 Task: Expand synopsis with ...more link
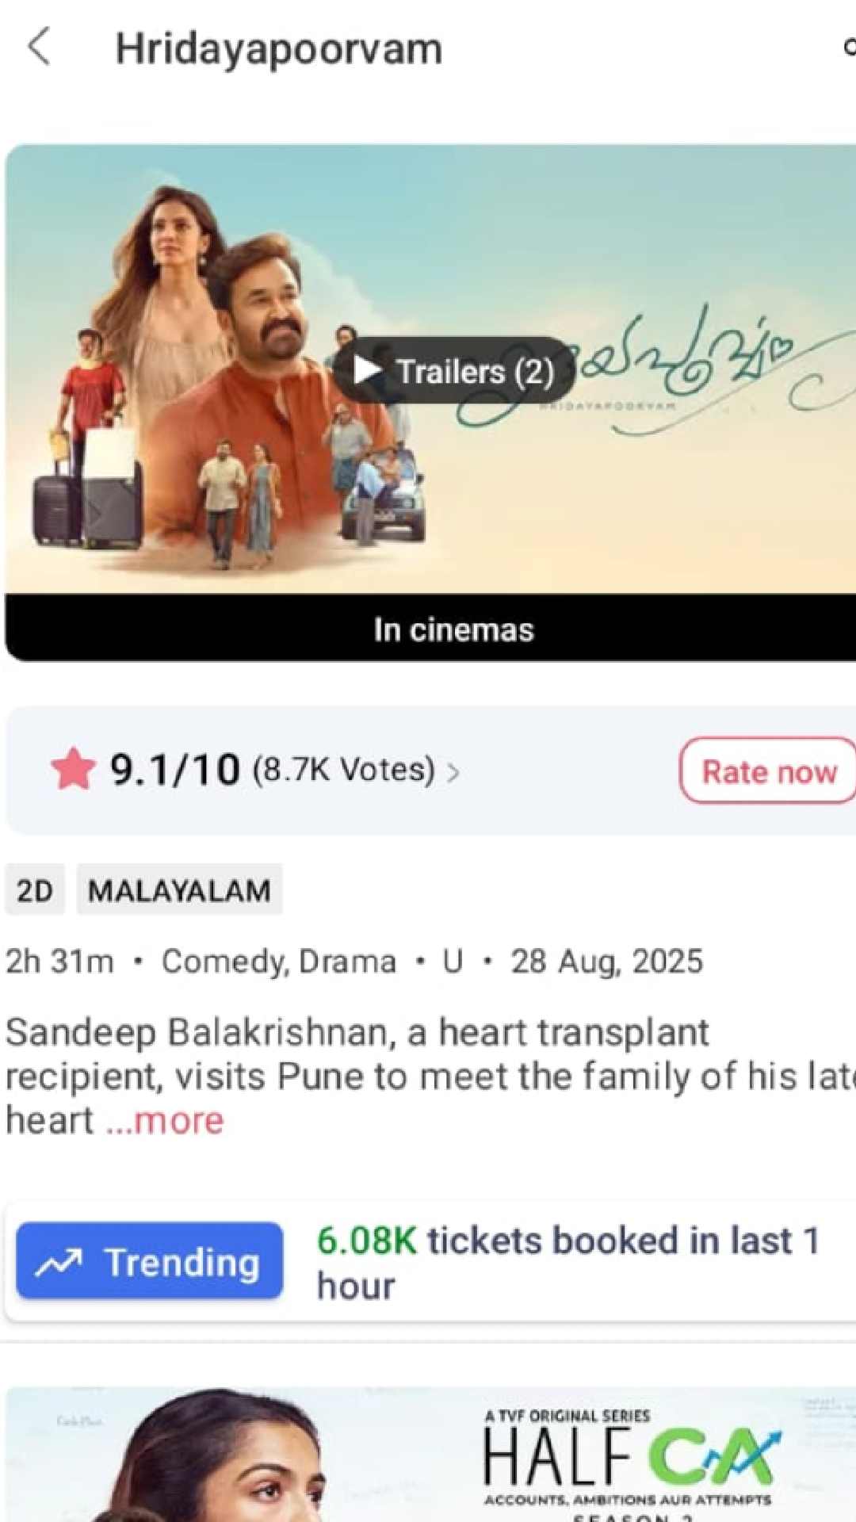tap(166, 1121)
